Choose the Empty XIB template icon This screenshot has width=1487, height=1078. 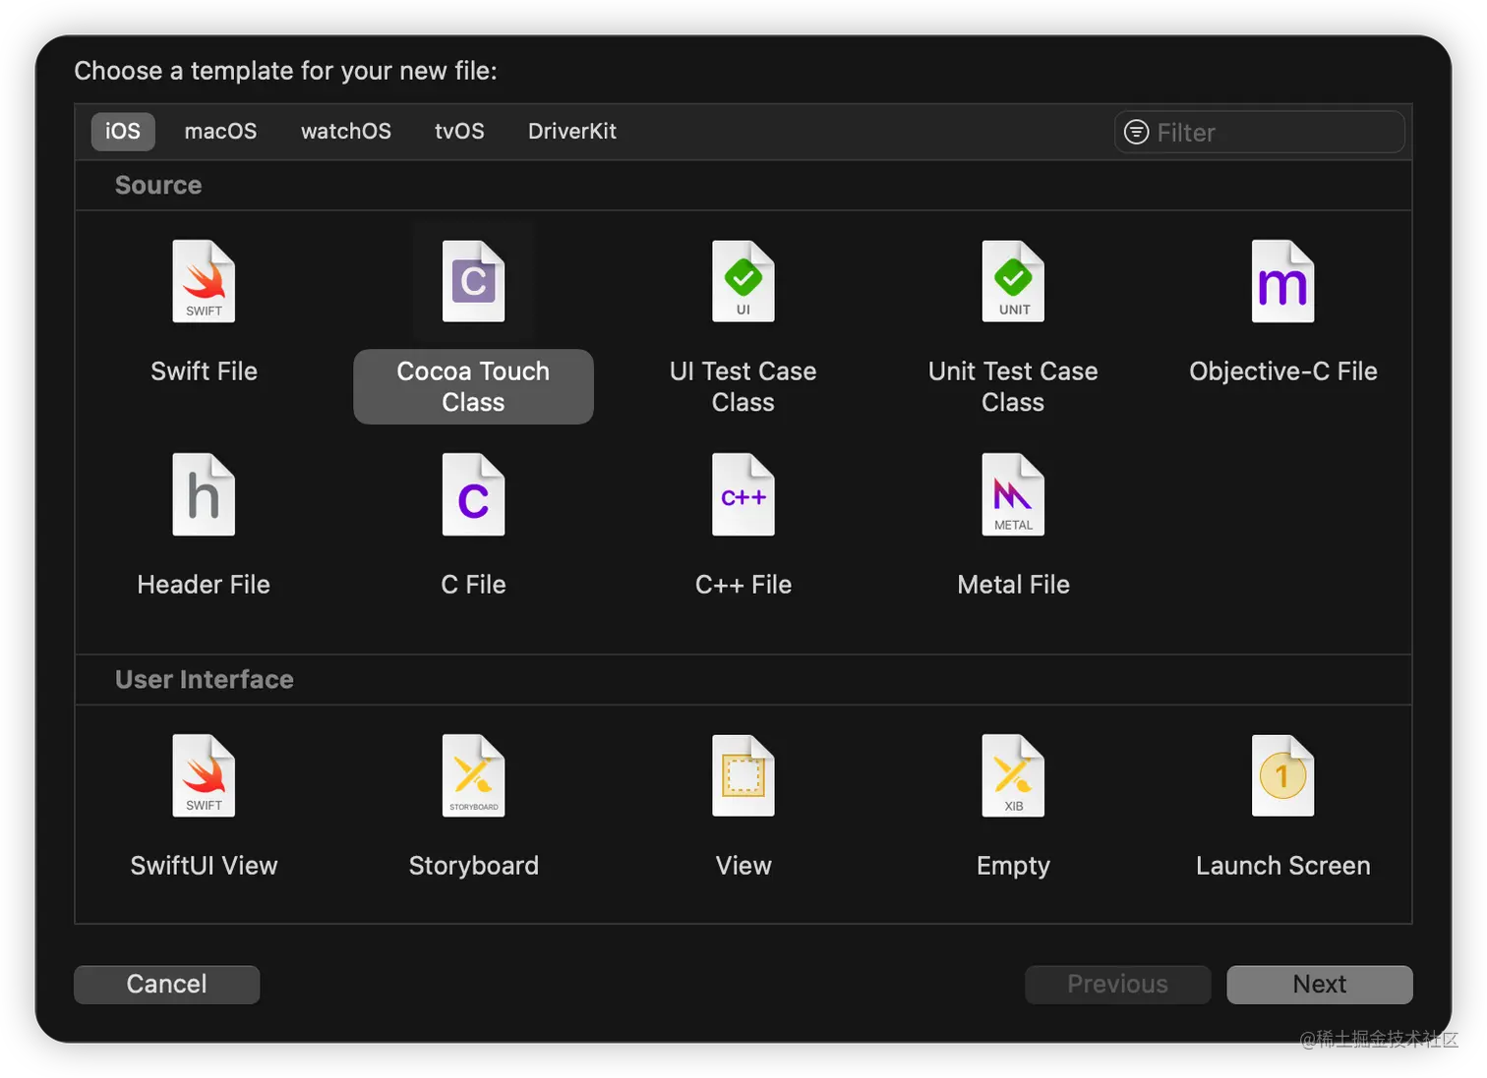[1013, 776]
